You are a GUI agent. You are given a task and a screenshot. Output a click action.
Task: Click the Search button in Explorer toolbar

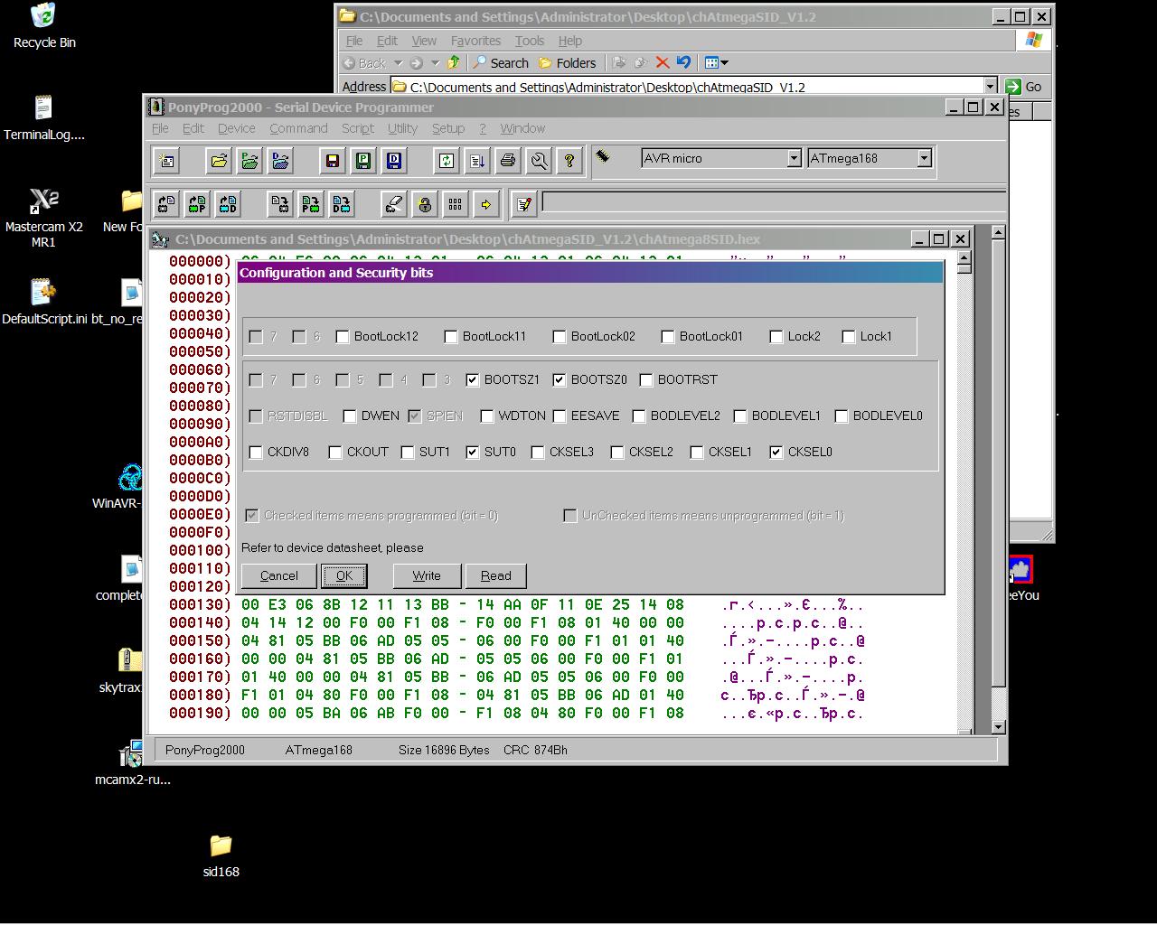[501, 62]
